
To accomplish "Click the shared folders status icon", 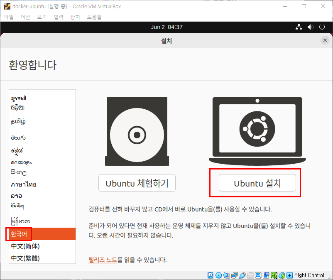I will [250, 275].
